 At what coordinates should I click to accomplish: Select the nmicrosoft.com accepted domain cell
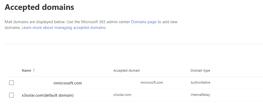pos(152,82)
